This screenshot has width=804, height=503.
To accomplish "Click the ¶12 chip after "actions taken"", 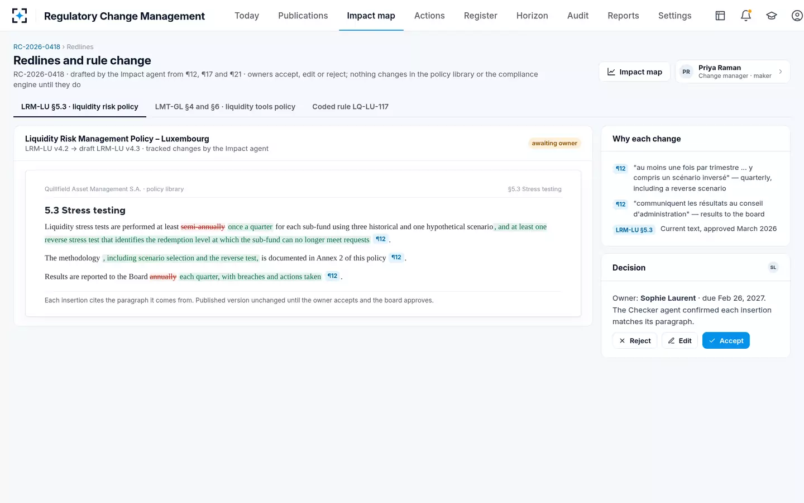I will (x=333, y=276).
